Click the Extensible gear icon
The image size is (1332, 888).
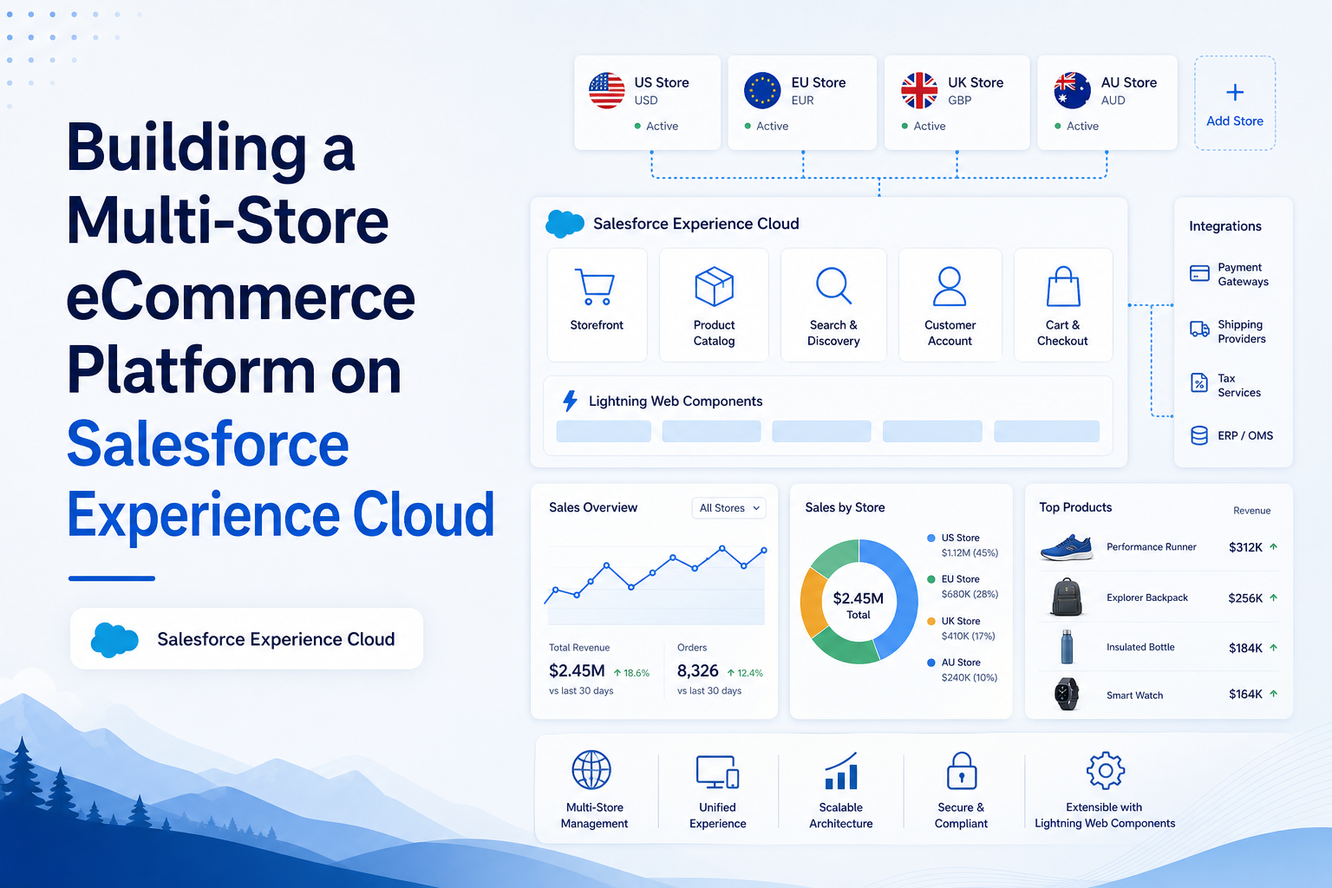(x=1106, y=770)
